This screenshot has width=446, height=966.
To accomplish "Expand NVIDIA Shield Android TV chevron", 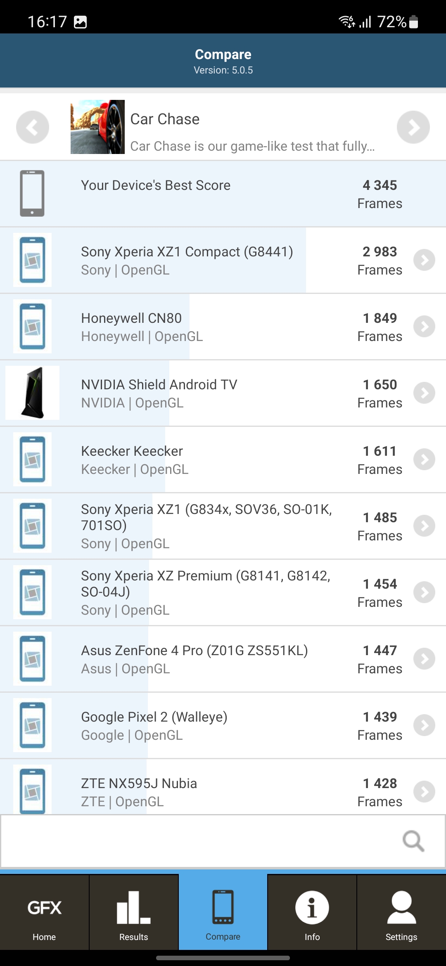I will click(424, 393).
